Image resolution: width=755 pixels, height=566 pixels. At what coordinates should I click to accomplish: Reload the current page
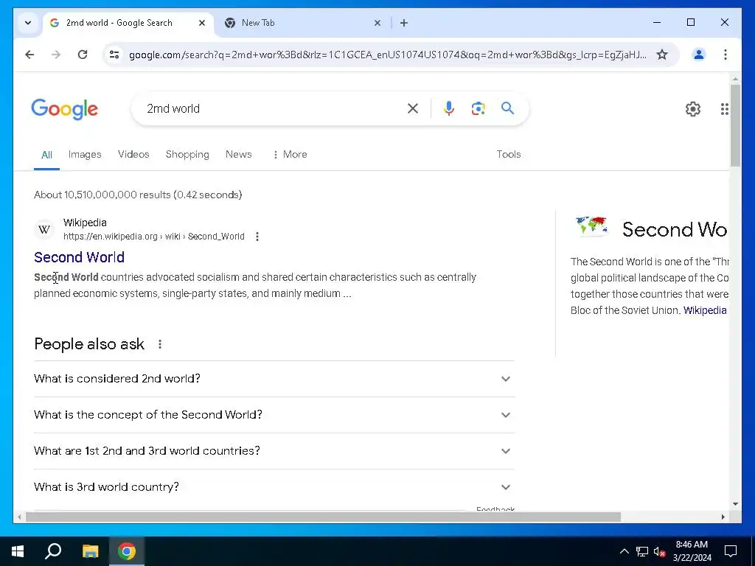(83, 55)
